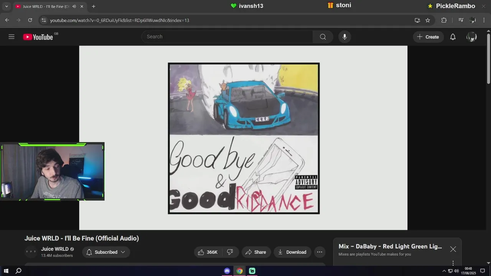Open the YouTube guide hamburger menu
This screenshot has width=491, height=276.
(12, 37)
